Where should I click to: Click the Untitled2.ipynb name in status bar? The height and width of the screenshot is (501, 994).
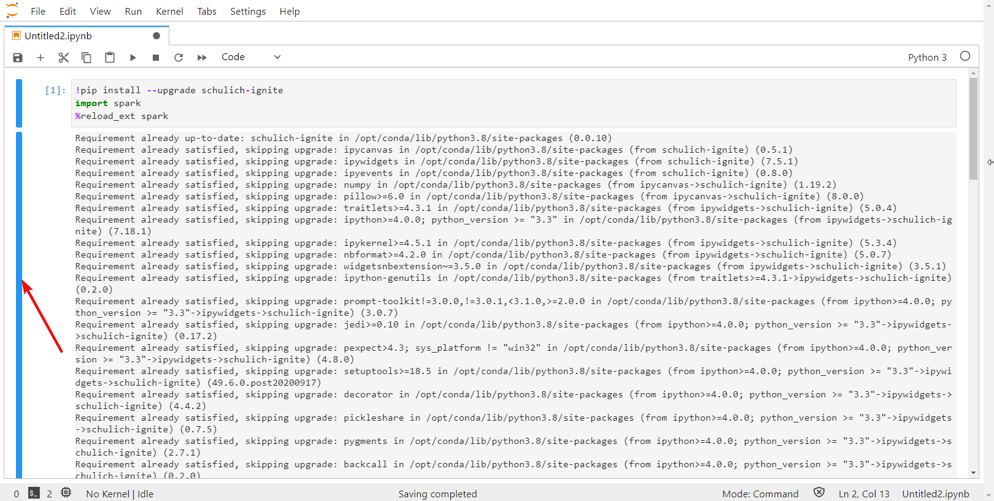point(936,494)
